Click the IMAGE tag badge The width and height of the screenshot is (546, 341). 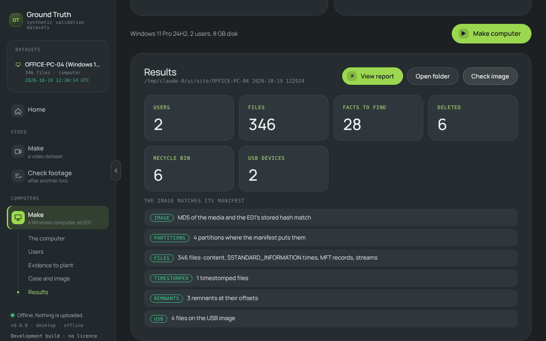162,218
